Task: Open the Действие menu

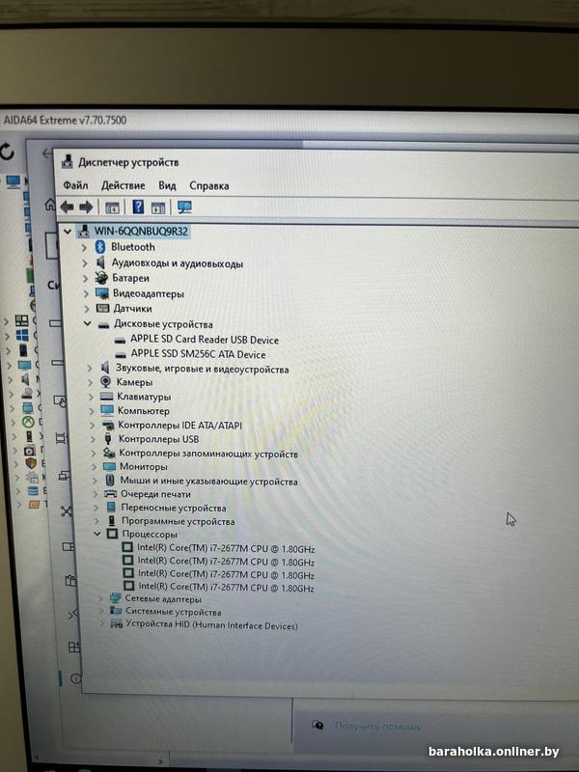Action: coord(124,185)
